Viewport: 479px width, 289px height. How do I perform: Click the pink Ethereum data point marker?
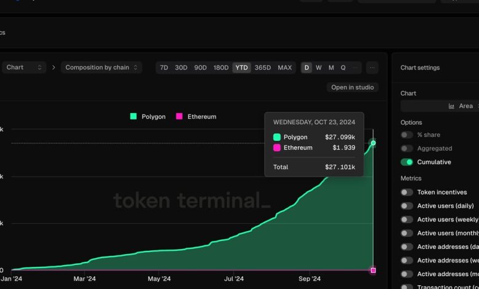[373, 270]
